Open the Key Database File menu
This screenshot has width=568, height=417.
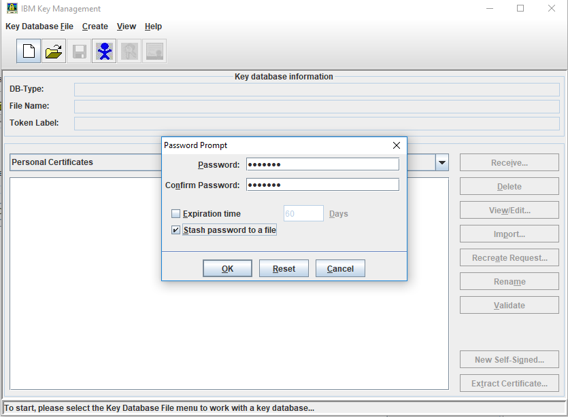(x=39, y=26)
